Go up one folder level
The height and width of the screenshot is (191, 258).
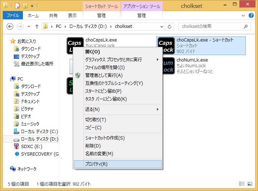point(37,26)
